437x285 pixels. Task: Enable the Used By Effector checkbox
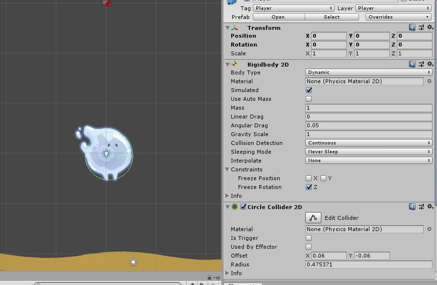(309, 247)
